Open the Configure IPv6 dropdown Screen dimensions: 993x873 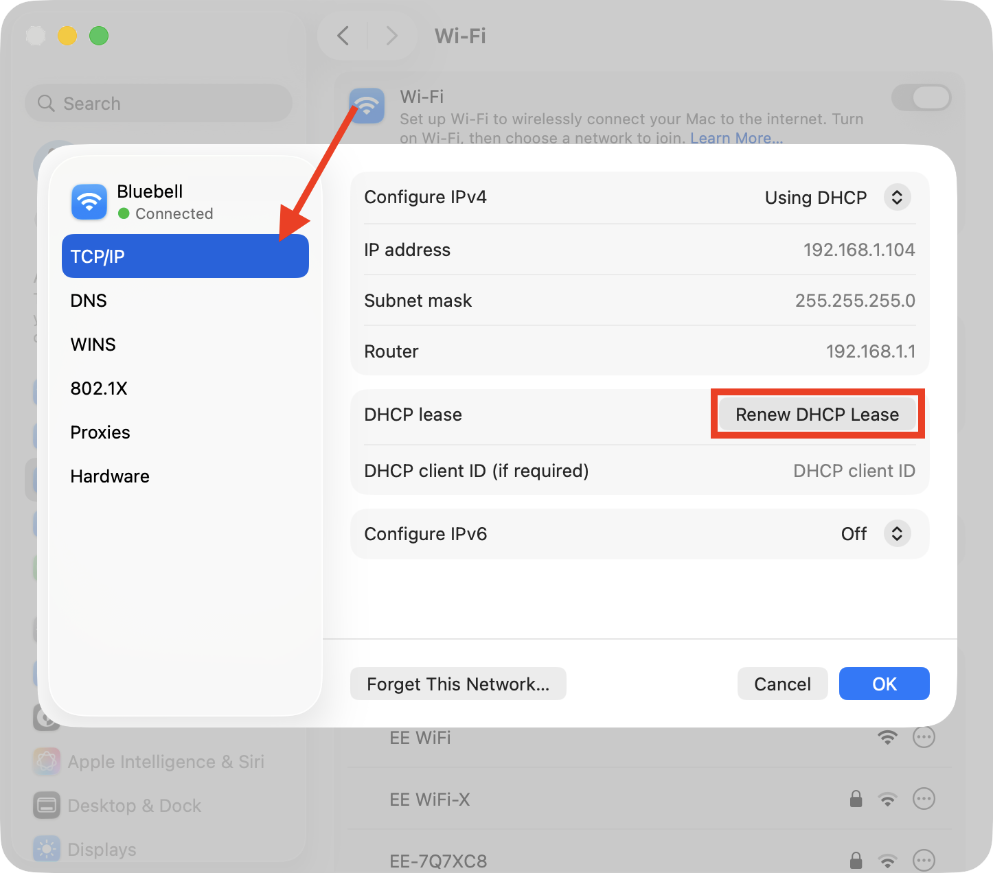[x=897, y=533]
